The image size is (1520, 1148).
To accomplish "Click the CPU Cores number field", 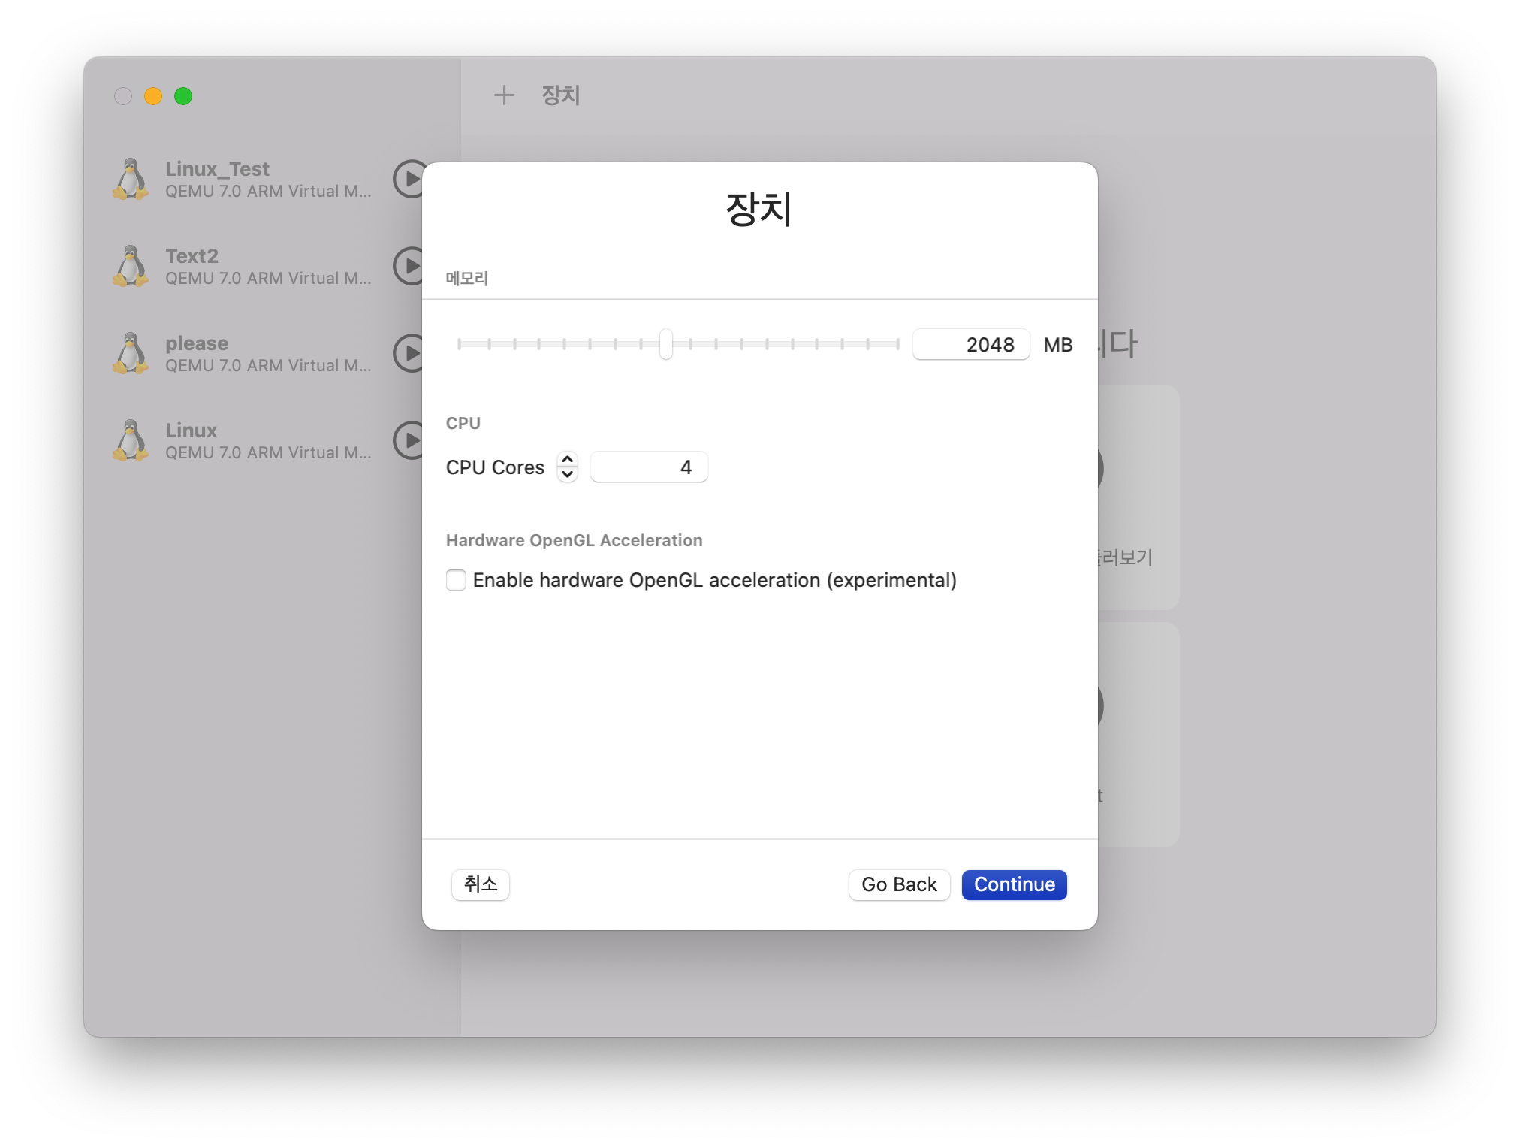I will [x=648, y=467].
